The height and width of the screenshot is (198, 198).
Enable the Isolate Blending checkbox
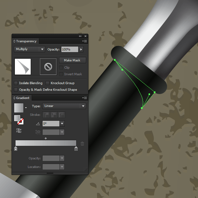coord(16,83)
